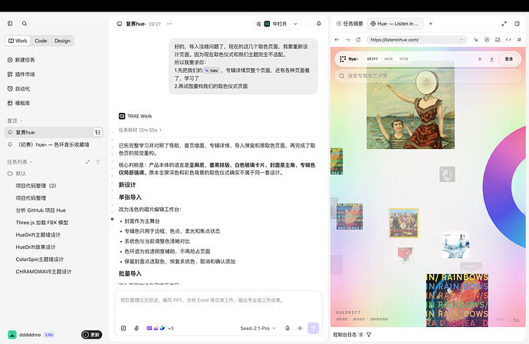The height and width of the screenshot is (344, 529).
Task: Open task HueDrift主题墙设计
Action: coord(38,235)
